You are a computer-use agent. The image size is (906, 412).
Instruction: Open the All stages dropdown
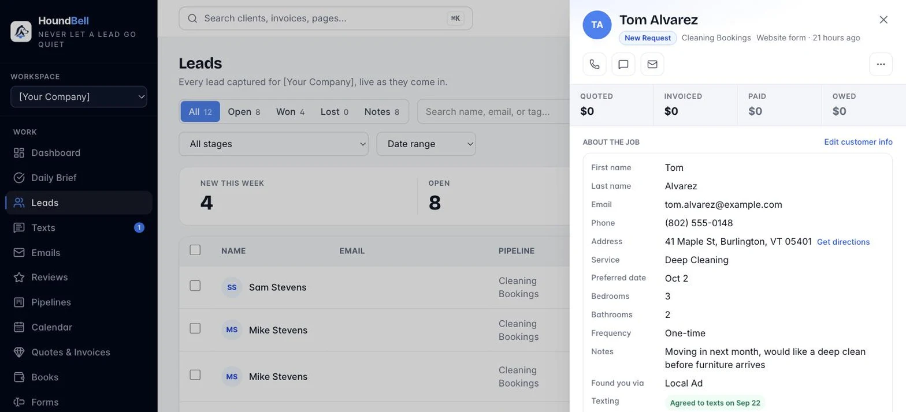pyautogui.click(x=273, y=144)
